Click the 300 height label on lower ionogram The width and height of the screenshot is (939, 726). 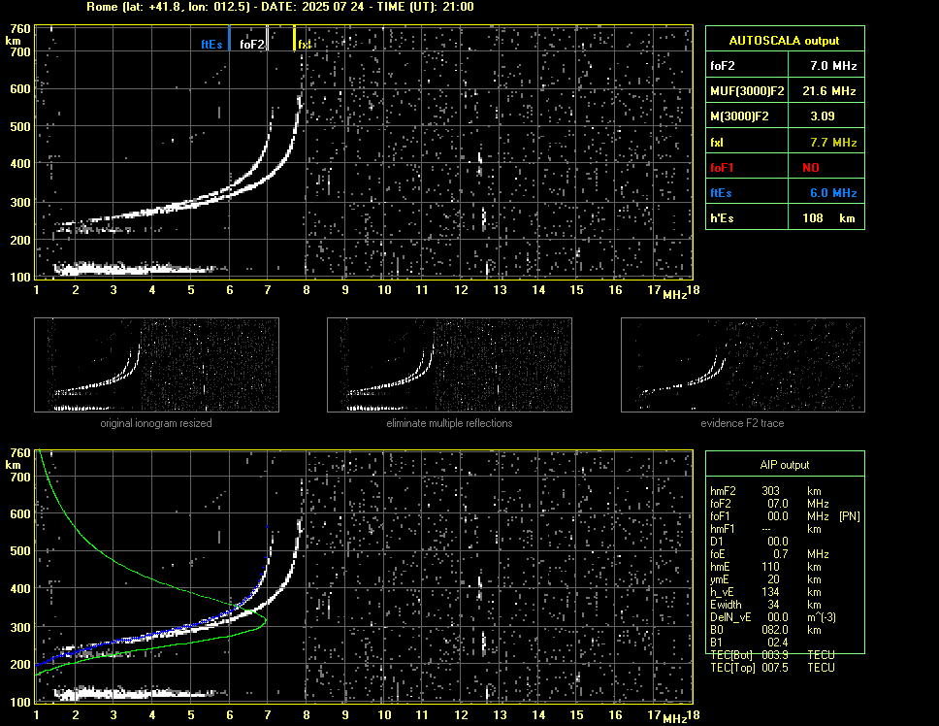20,627
